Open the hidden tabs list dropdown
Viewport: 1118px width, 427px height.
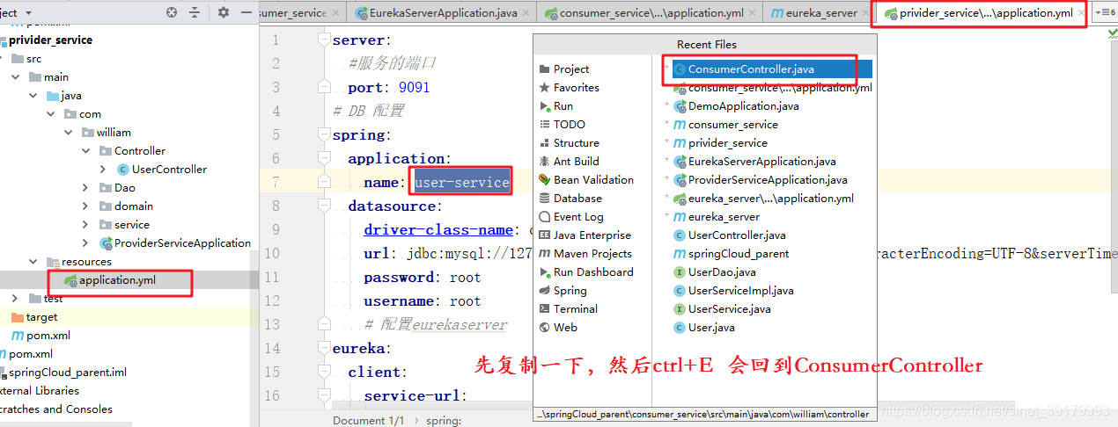point(1105,12)
